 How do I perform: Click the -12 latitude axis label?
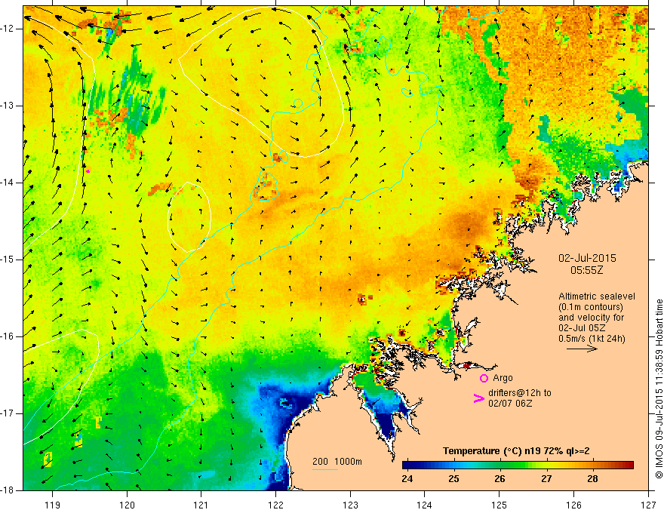click(x=8, y=29)
